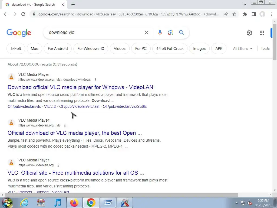
Task: Share this page from address bar
Action: coord(226,14)
